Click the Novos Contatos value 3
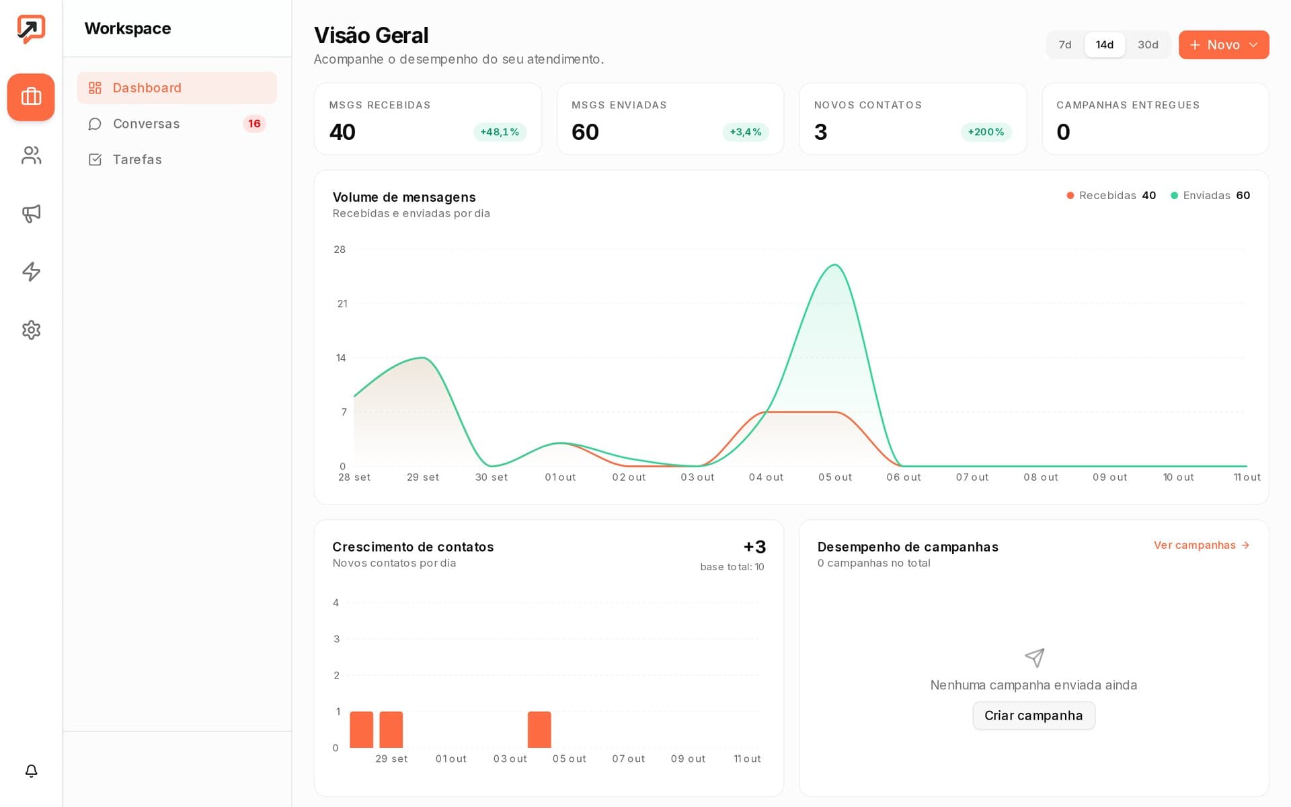The width and height of the screenshot is (1291, 807). (x=820, y=132)
